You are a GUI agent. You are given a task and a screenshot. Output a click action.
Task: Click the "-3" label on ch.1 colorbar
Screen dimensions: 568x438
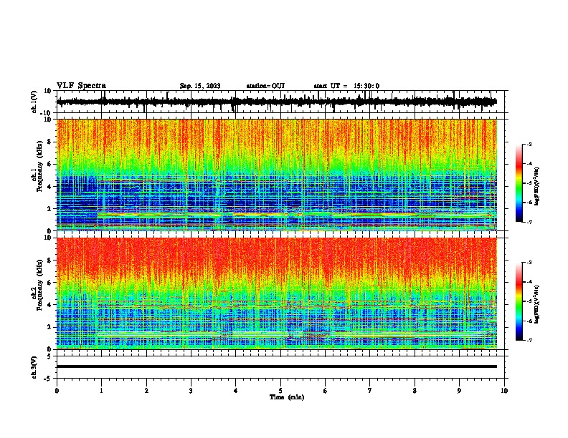pos(529,144)
